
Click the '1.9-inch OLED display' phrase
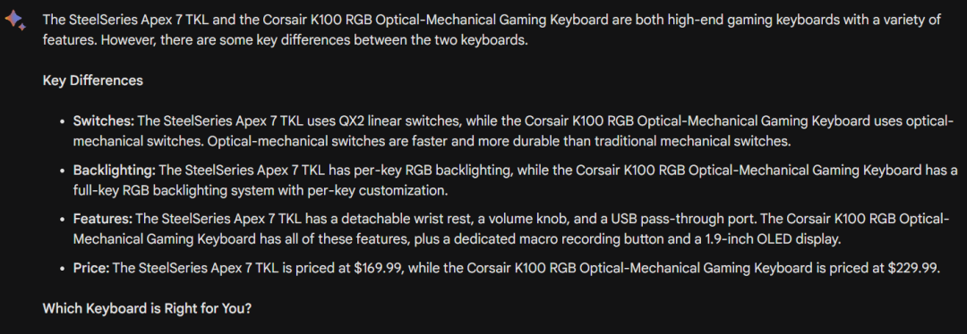pos(773,238)
